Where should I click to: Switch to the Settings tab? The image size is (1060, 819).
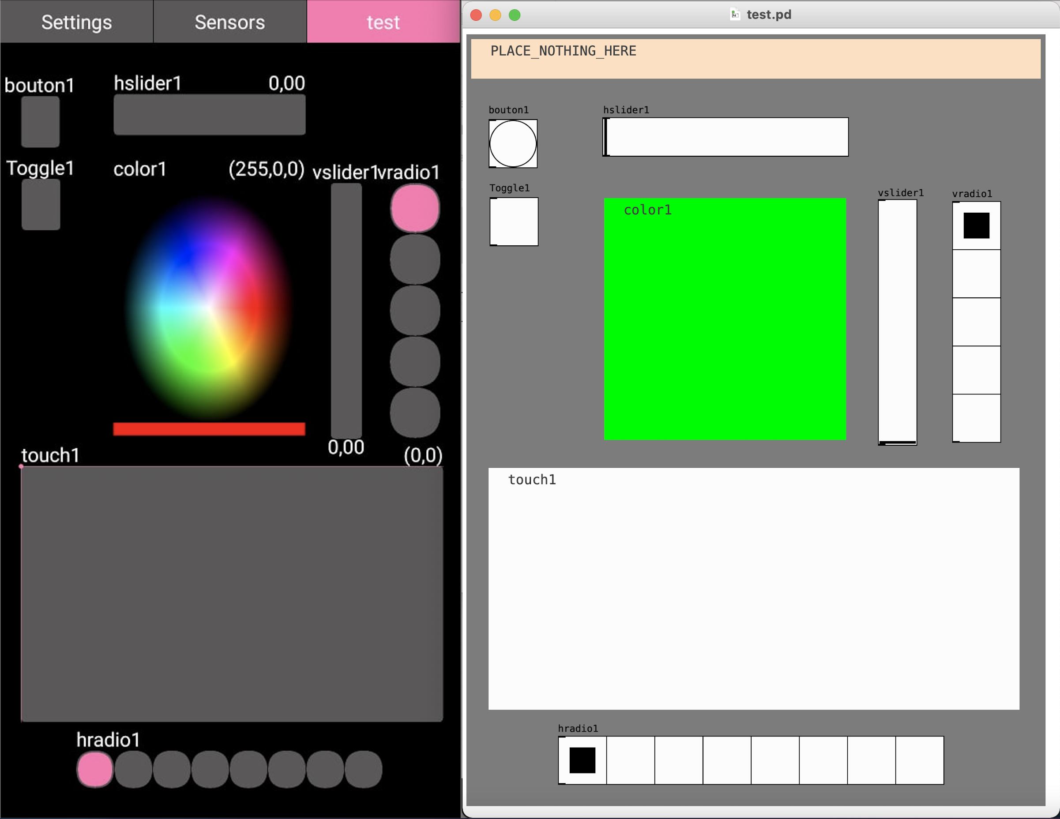coord(77,22)
